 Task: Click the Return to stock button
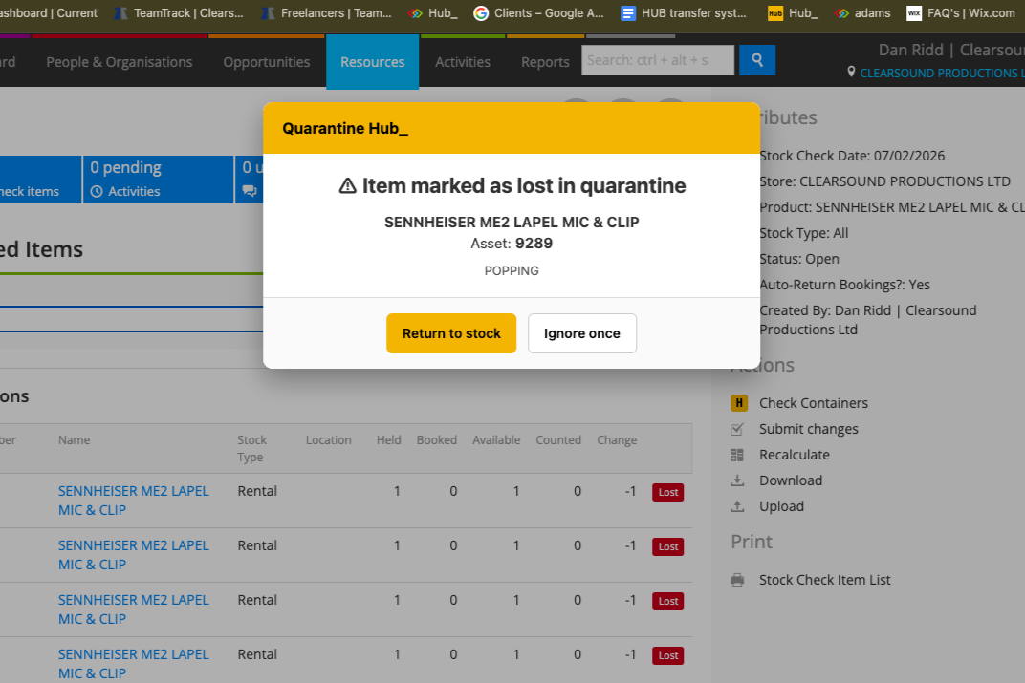tap(450, 333)
